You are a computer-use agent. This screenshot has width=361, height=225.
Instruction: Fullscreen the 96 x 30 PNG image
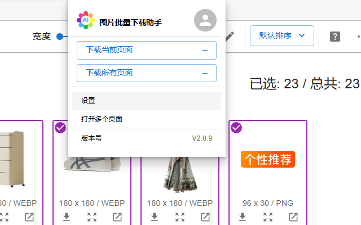tap(268, 217)
